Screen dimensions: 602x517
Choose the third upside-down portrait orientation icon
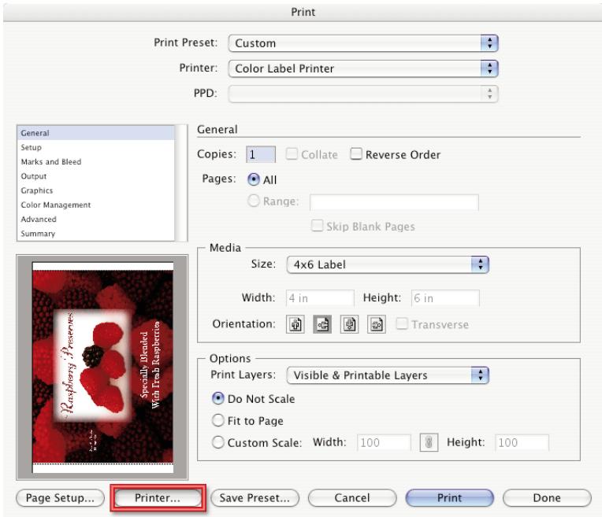pos(344,324)
